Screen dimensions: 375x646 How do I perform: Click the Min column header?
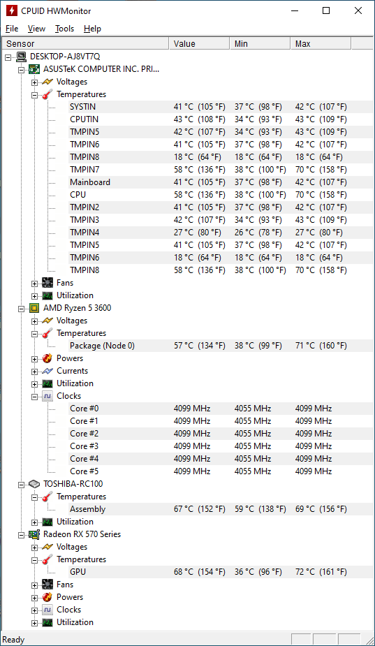tap(260, 44)
